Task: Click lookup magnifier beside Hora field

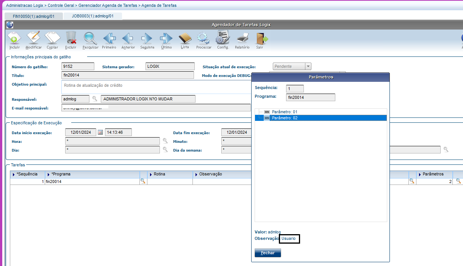Action: click(x=165, y=141)
